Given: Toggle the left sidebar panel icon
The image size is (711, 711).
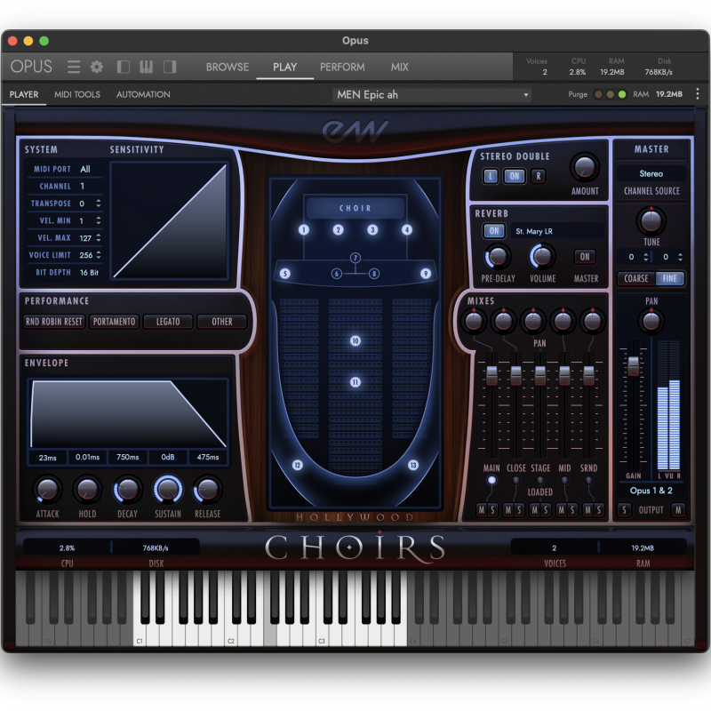Looking at the screenshot, I should pos(123,67).
